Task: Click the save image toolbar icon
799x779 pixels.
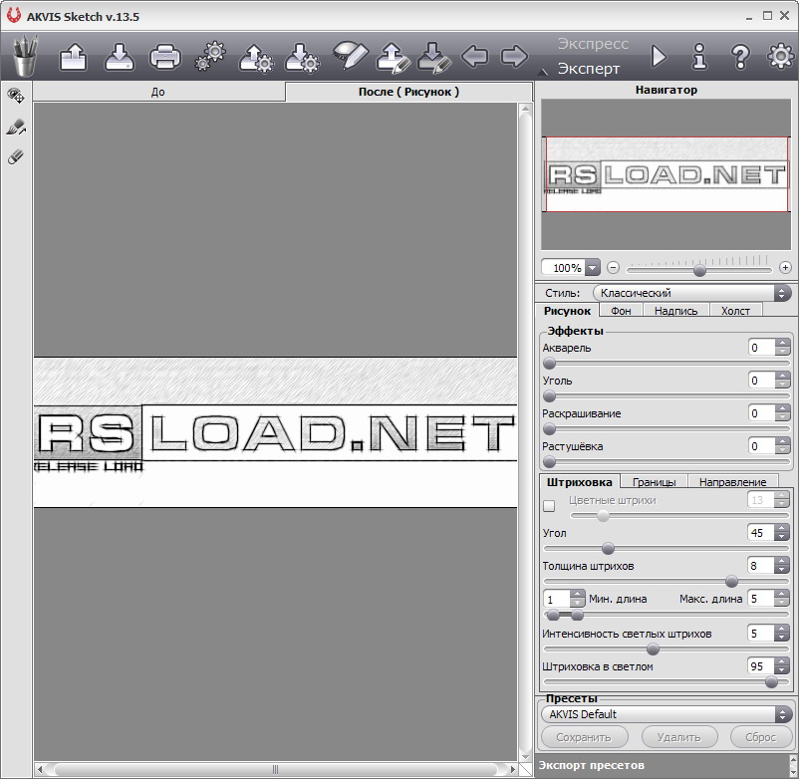Action: pos(119,56)
